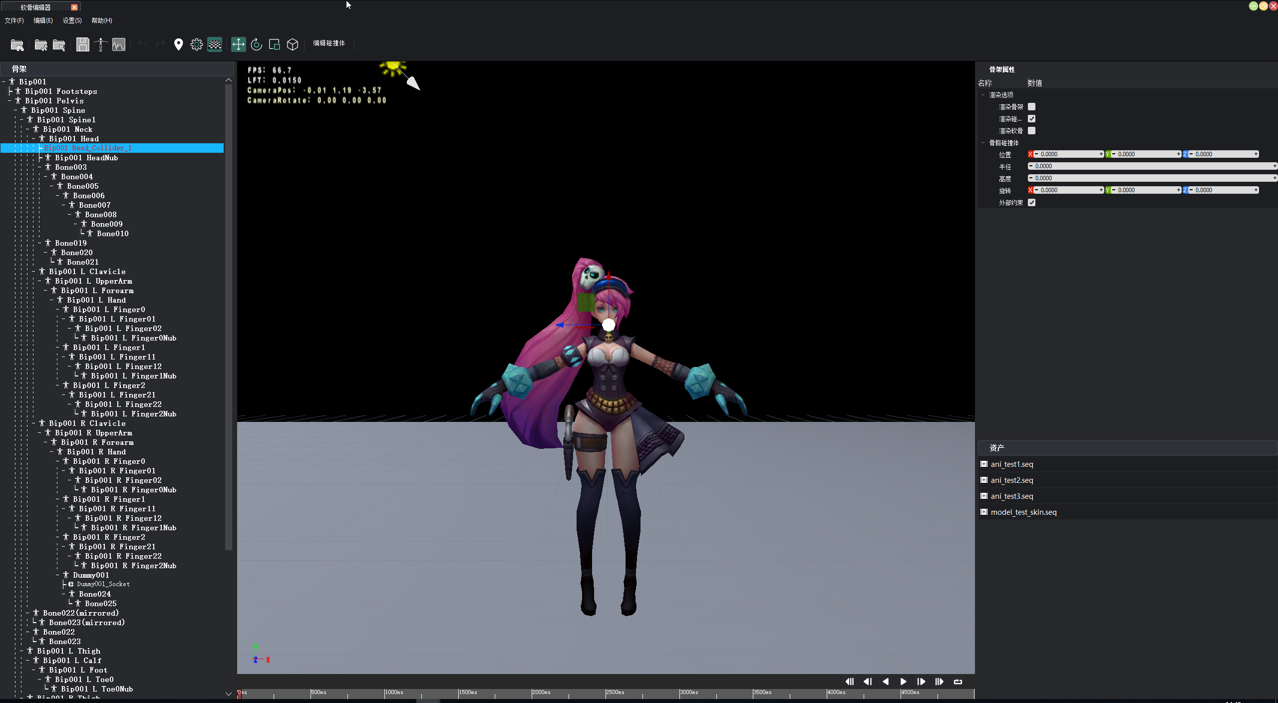Click the redo arrow
Image resolution: width=1278 pixels, height=703 pixels.
pos(160,45)
